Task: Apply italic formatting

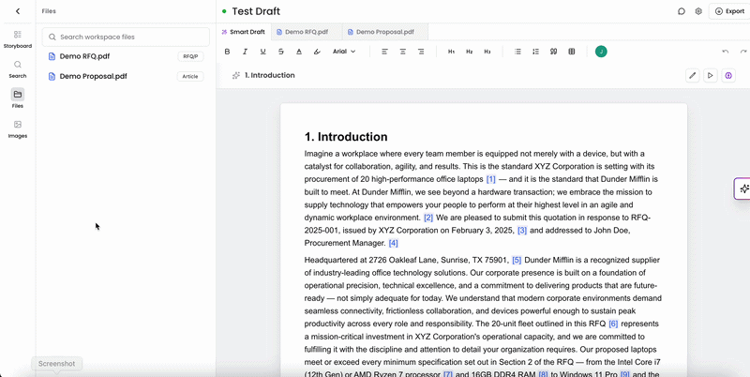Action: (x=245, y=52)
